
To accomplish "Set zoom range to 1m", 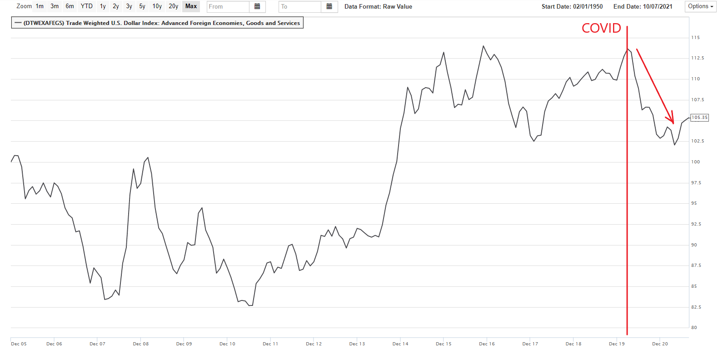I will (40, 6).
